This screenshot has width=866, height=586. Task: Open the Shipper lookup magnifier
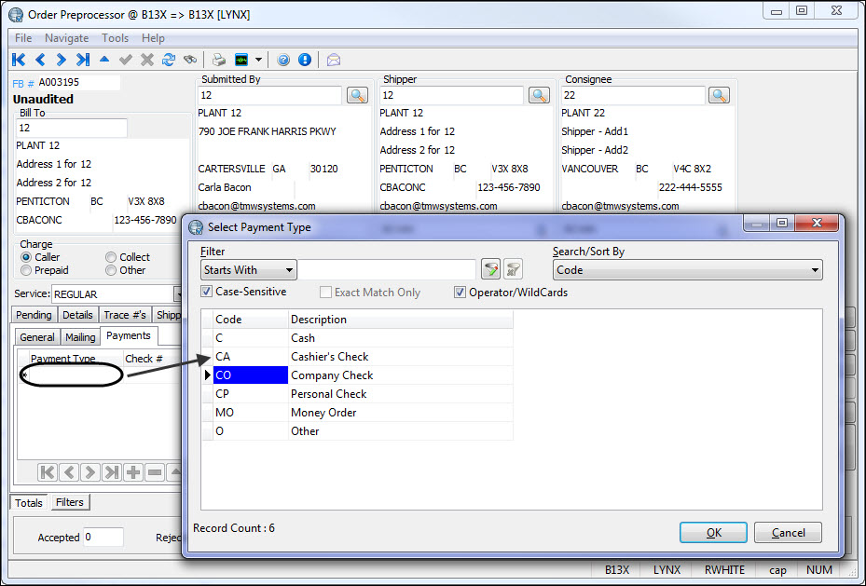[x=539, y=94]
